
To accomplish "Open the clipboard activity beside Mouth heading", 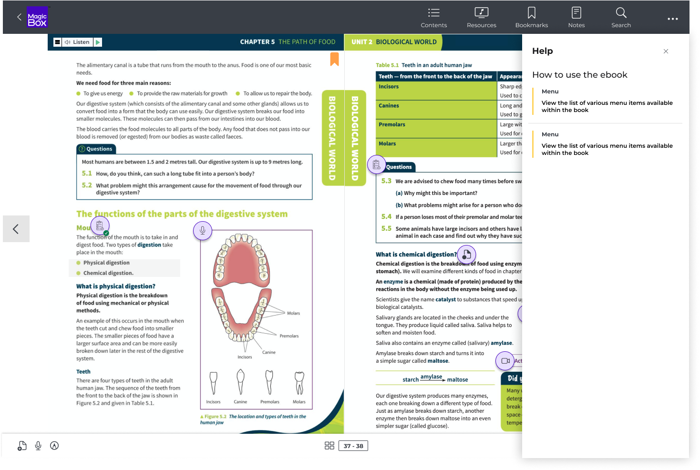I will click(100, 226).
